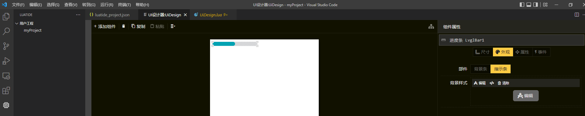The width and height of the screenshot is (585, 116).
Task: Open the 转到(G) menu
Action: pyautogui.click(x=89, y=5)
